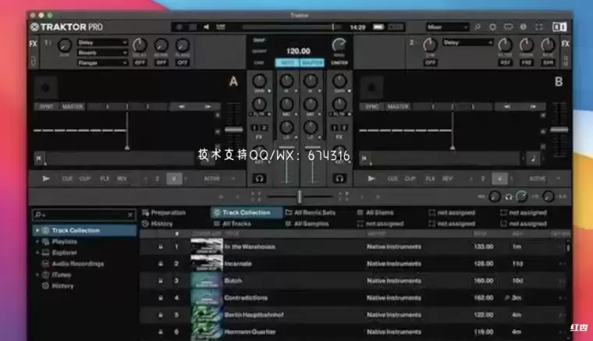Select All Tracks favorite
593x341 pixels.
tap(231, 223)
